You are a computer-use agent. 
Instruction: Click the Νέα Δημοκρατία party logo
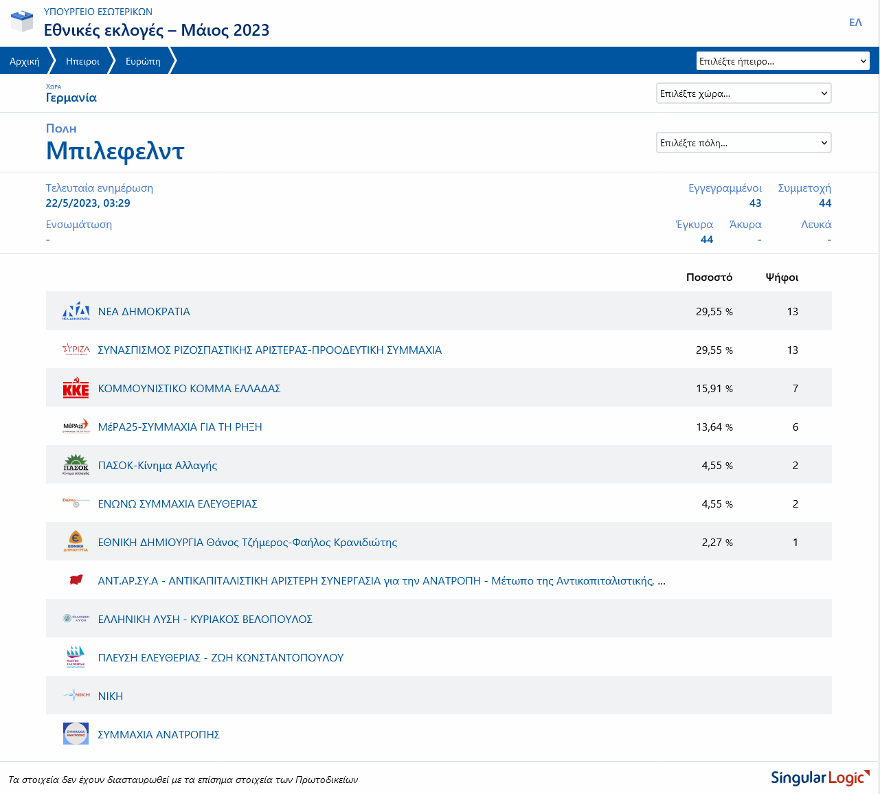[76, 311]
